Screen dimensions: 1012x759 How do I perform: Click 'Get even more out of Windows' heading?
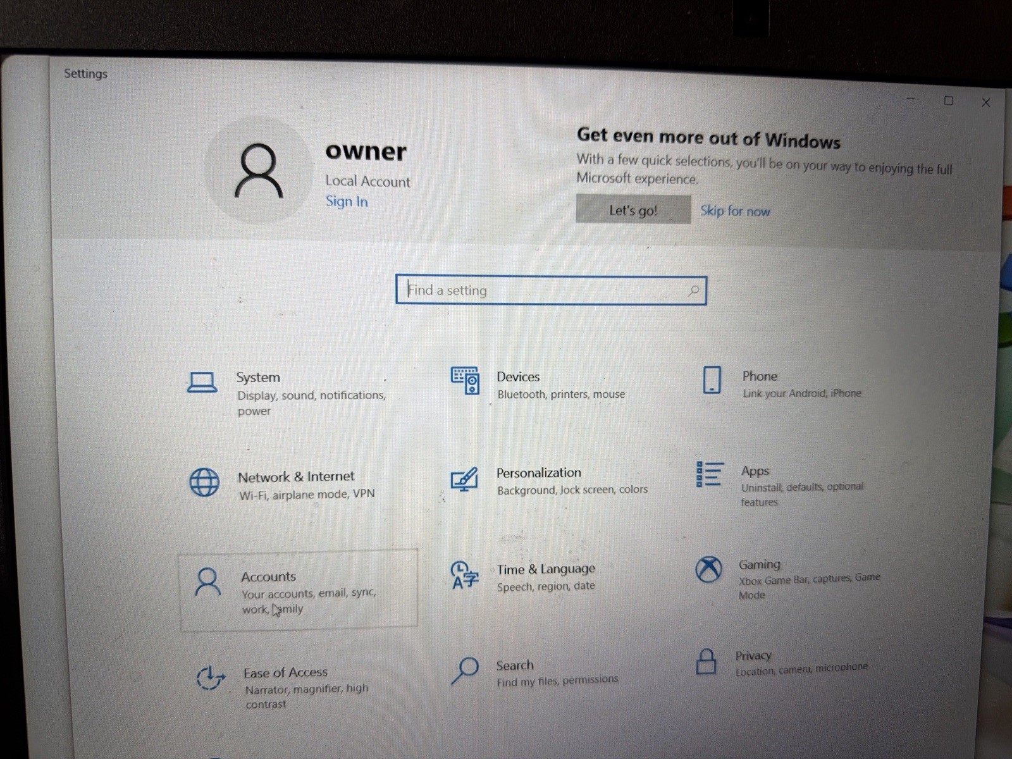(708, 137)
